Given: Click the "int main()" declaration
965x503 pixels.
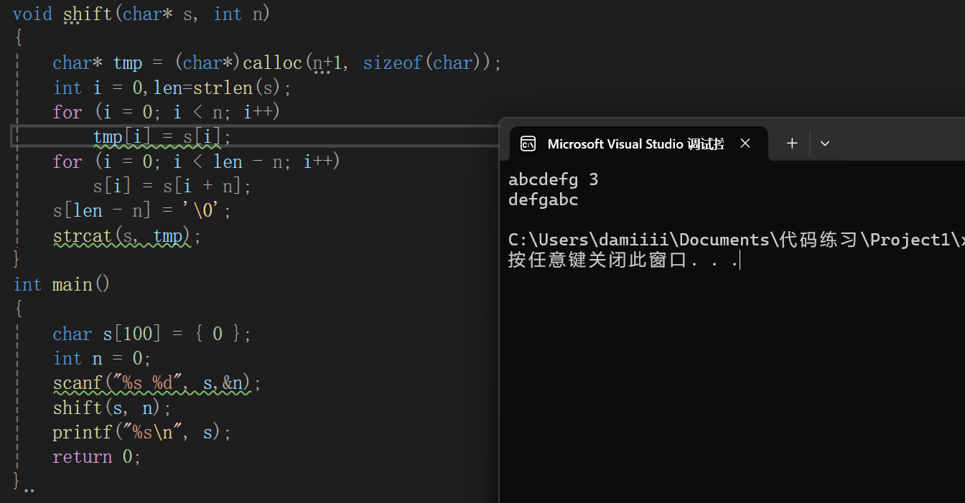Looking at the screenshot, I should [x=62, y=285].
